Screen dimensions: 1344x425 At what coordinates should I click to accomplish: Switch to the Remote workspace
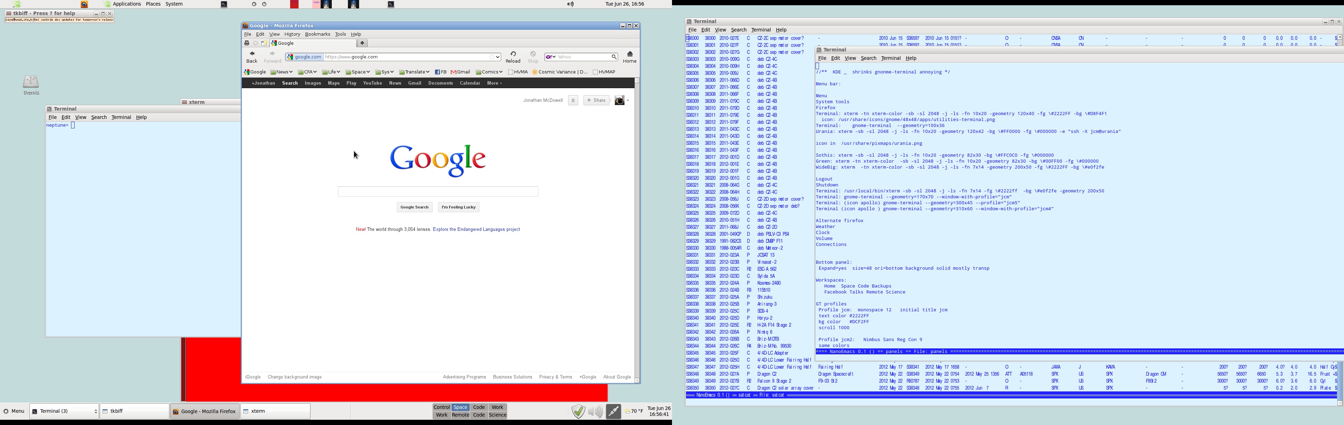click(460, 416)
